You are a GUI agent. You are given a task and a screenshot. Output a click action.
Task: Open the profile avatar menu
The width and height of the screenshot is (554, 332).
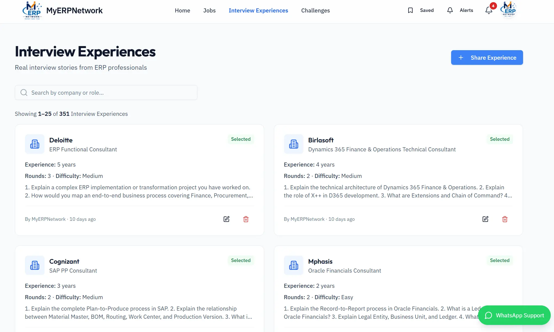[x=508, y=9]
